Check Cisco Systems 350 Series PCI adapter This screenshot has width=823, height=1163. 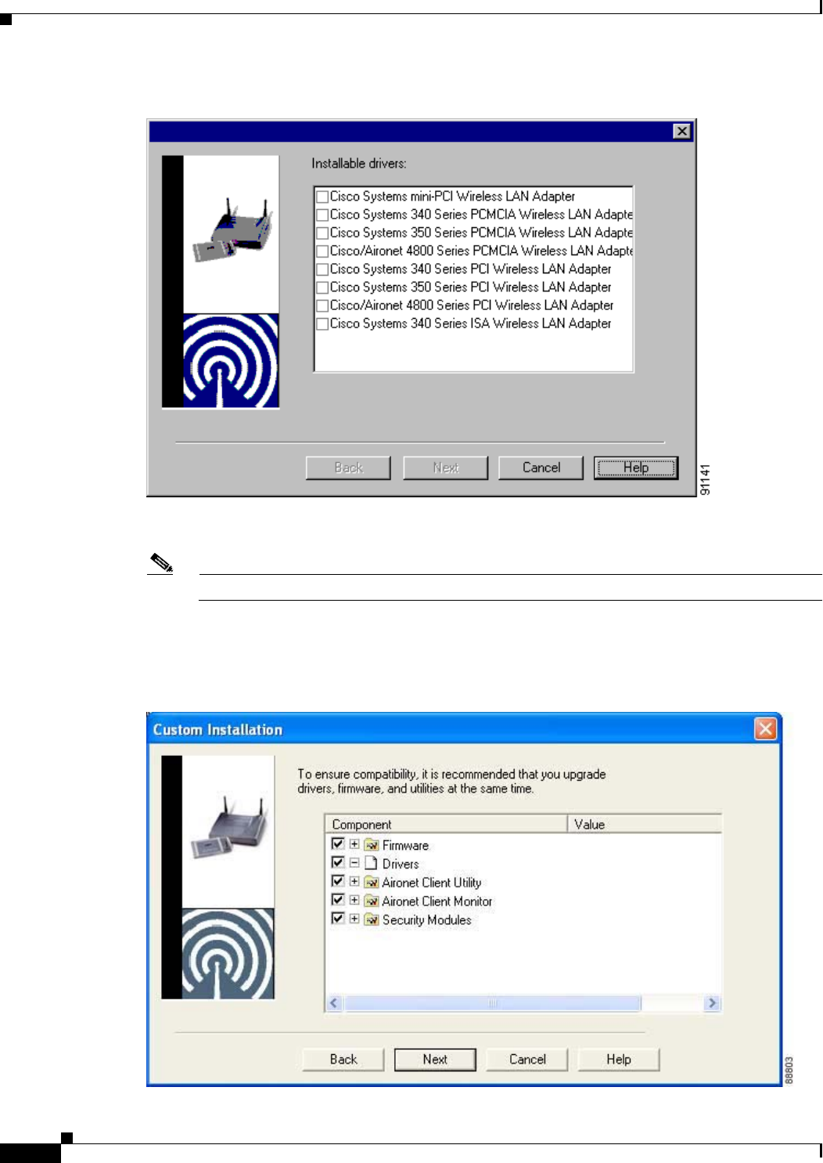tap(322, 287)
